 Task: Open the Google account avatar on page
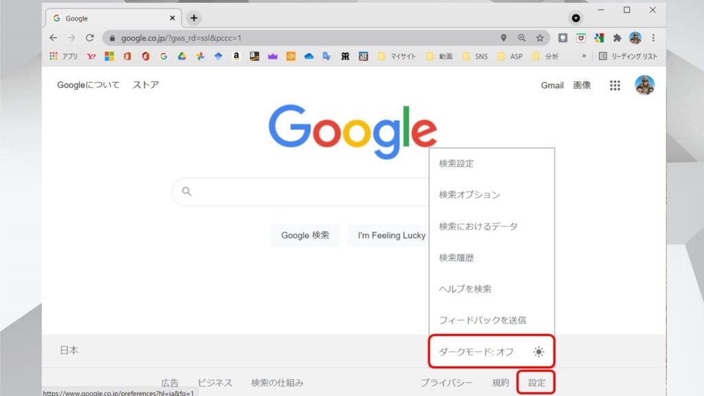coord(644,85)
